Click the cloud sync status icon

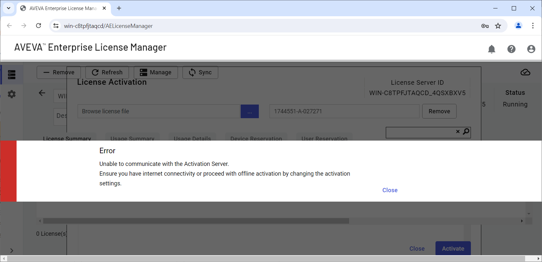(x=525, y=72)
